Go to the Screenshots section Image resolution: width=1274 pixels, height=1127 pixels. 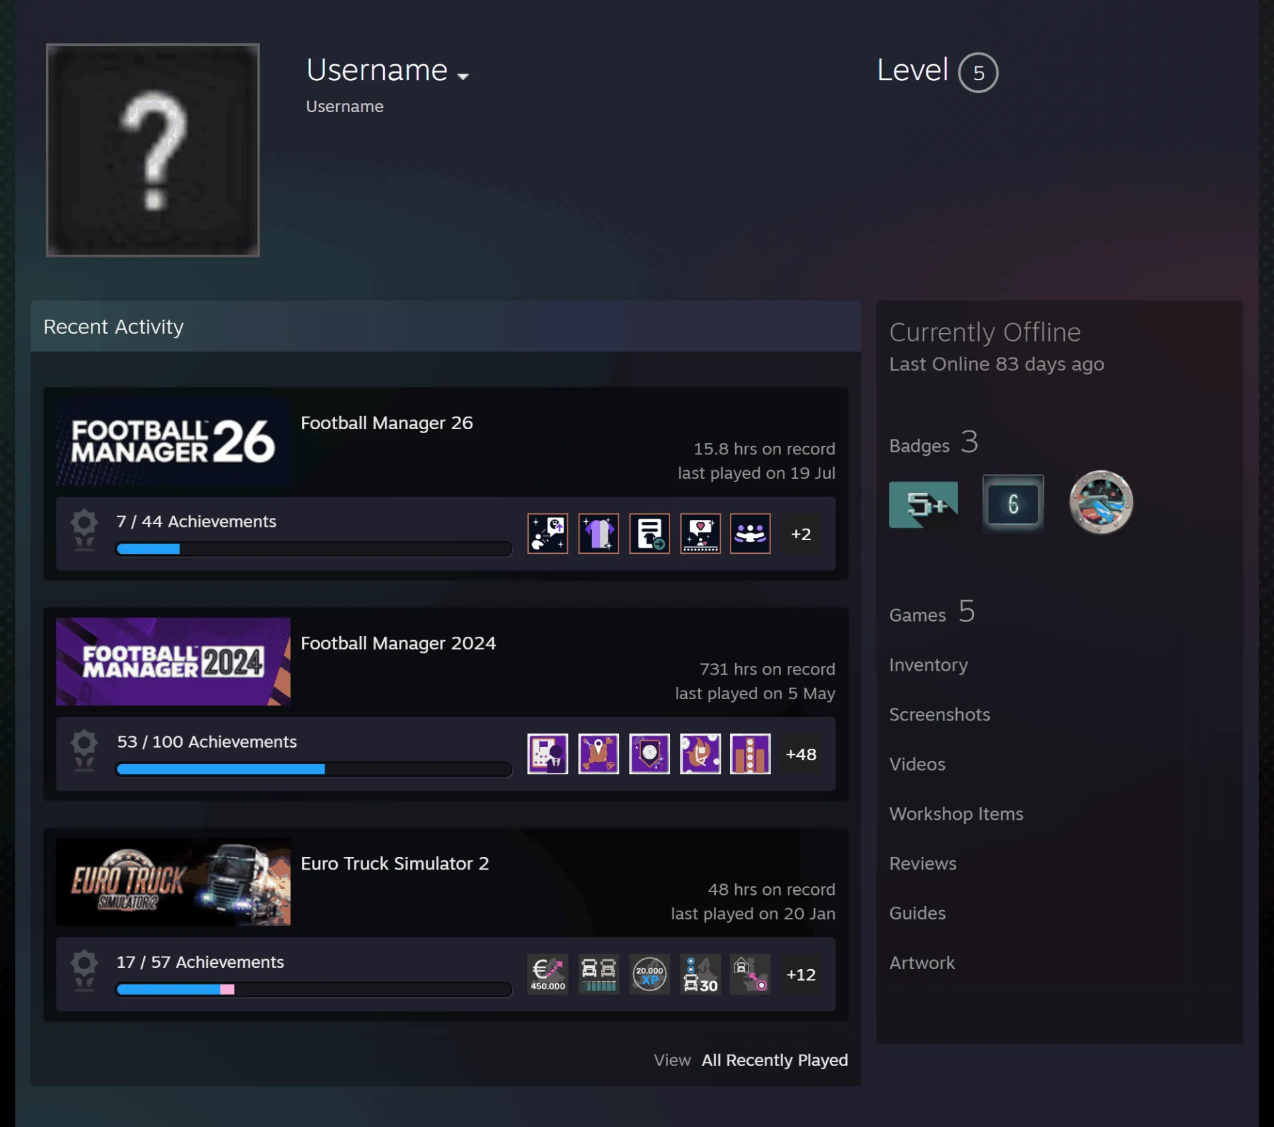click(940, 714)
